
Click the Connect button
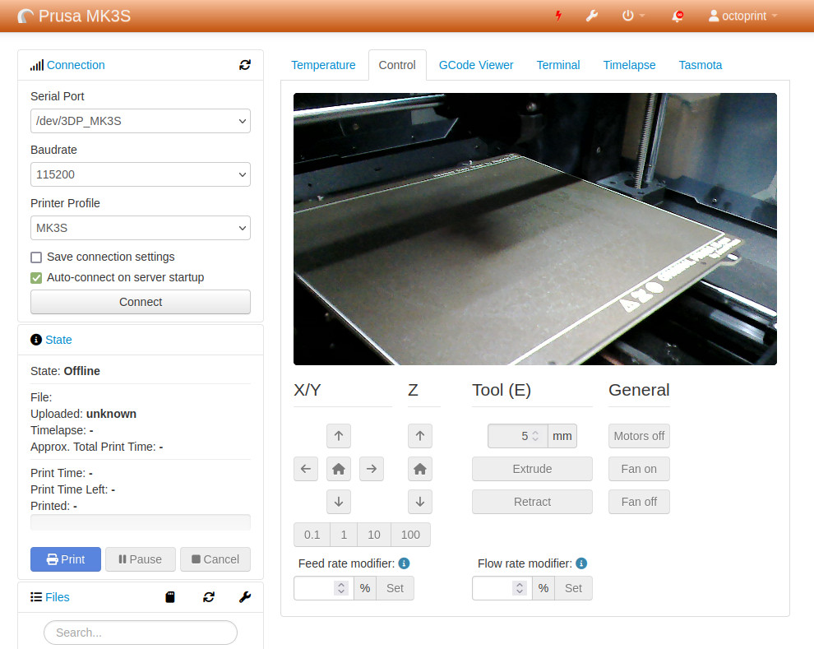[141, 302]
